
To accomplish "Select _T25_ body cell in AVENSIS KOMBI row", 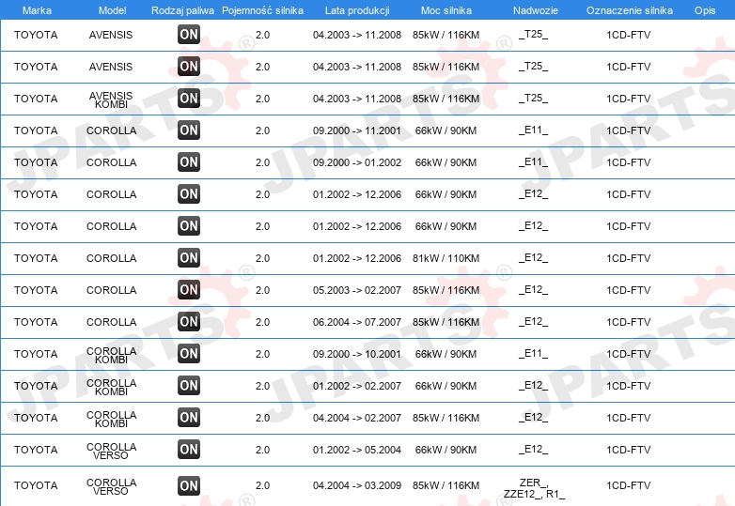I will tap(534, 99).
